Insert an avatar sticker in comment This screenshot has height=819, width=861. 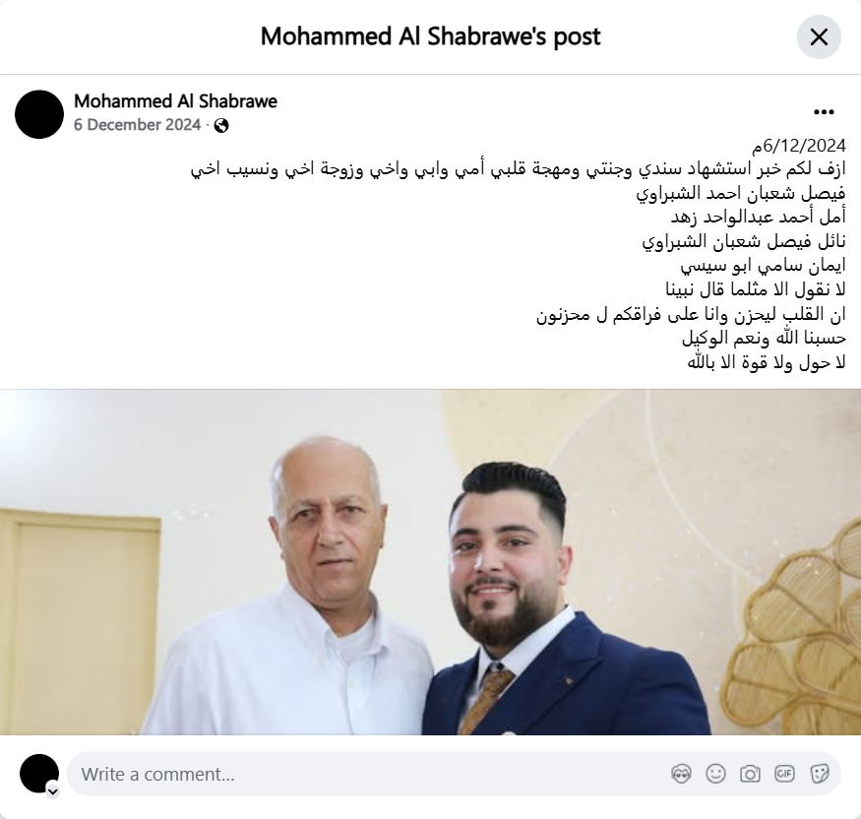(681, 774)
